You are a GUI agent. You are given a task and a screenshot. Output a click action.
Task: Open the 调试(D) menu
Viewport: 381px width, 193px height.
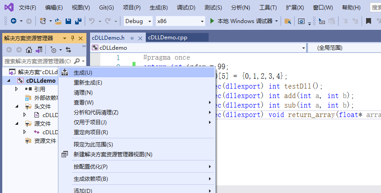[x=186, y=8]
